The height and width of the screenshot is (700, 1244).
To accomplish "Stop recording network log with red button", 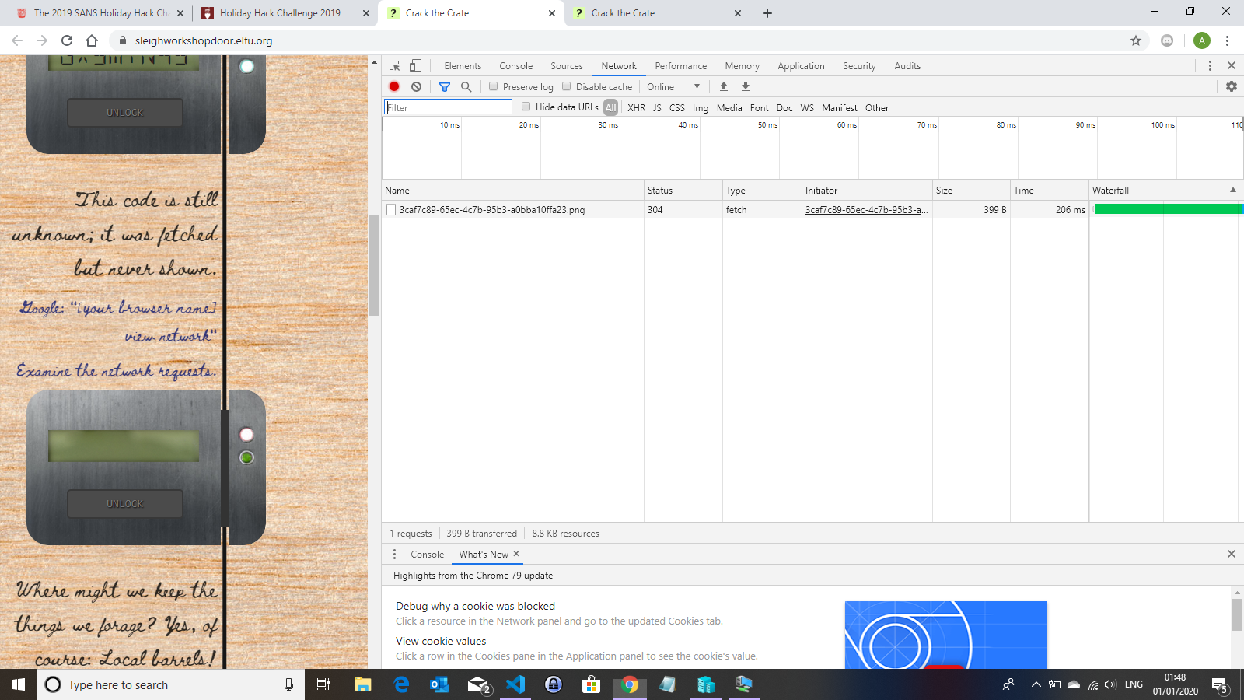I will tap(394, 86).
